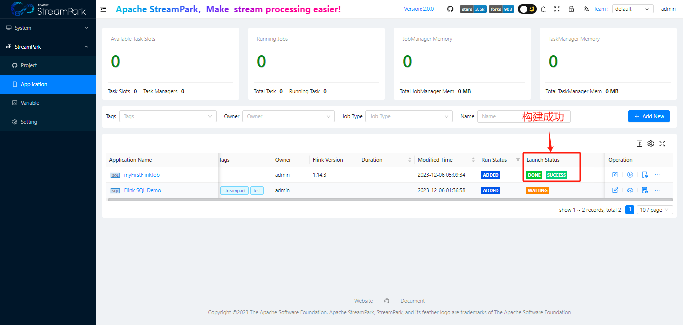
Task: Edit myFirstFlinkJob application
Action: (x=615, y=175)
